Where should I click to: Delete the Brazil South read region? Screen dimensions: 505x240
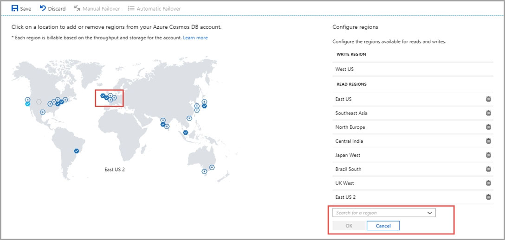click(488, 169)
